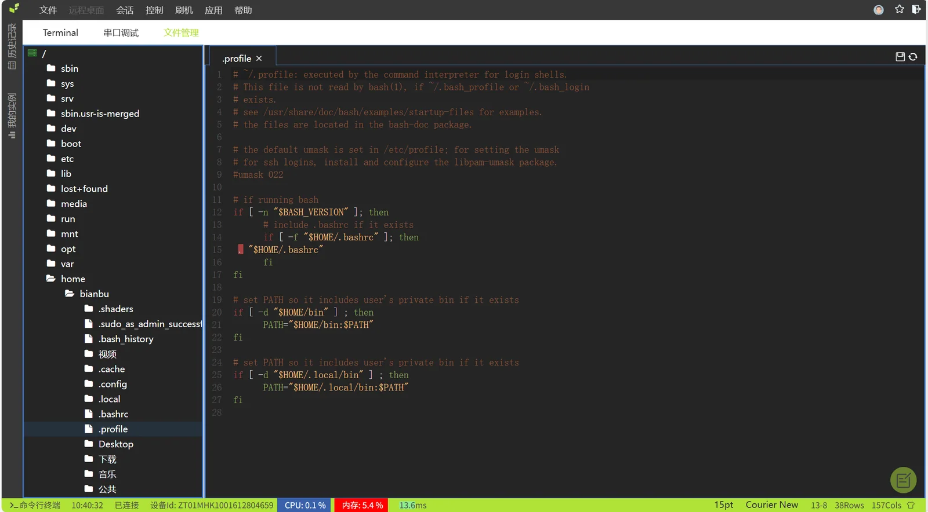Click the green server root icon

click(x=32, y=53)
